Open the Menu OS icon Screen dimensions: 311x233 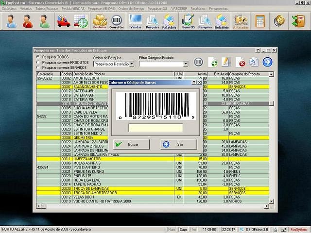point(188,21)
